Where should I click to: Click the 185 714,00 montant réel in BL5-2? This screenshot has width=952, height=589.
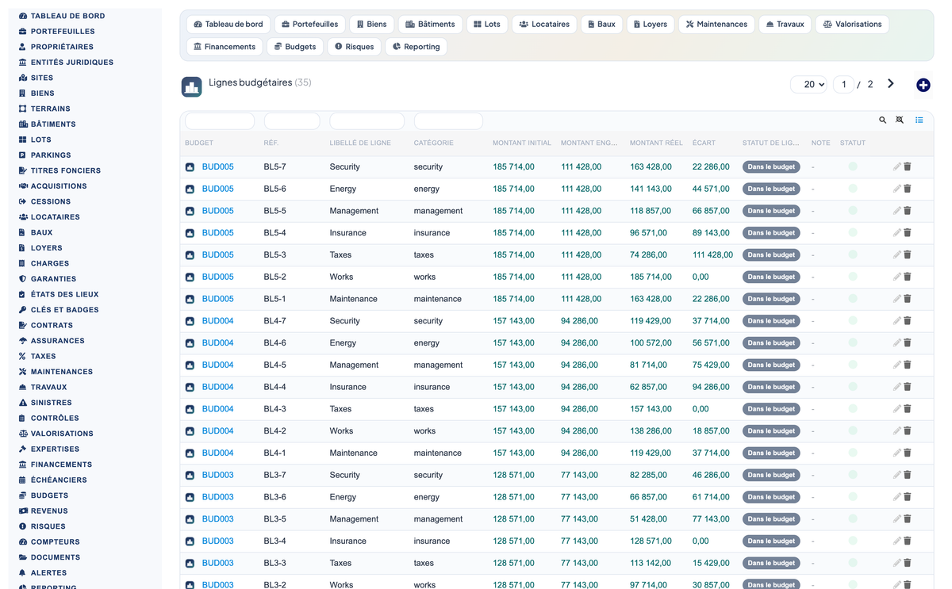coord(651,277)
